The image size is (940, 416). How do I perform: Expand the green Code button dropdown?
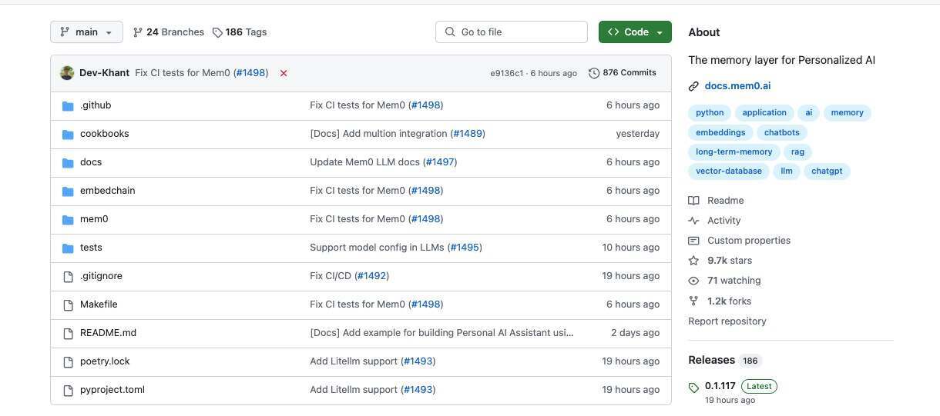pos(635,32)
